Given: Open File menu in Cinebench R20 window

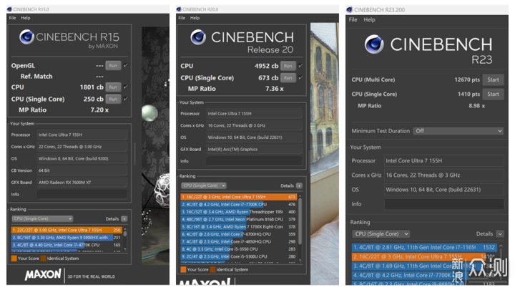Looking at the screenshot, I should click(182, 18).
